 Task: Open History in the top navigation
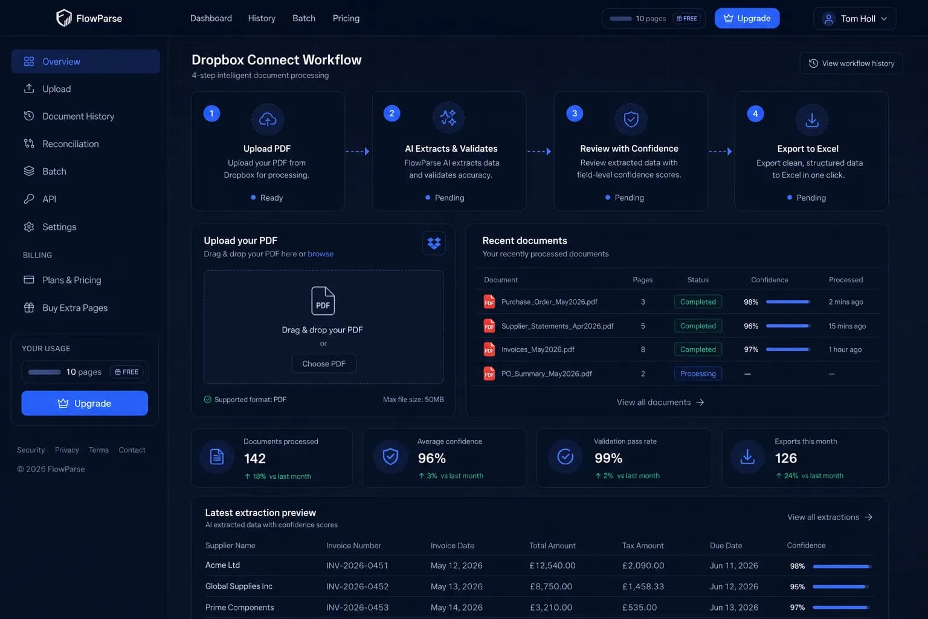[262, 18]
